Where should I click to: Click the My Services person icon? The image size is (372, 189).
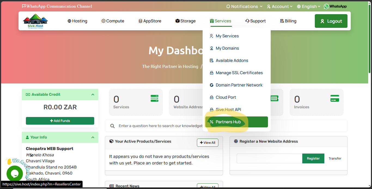211,36
